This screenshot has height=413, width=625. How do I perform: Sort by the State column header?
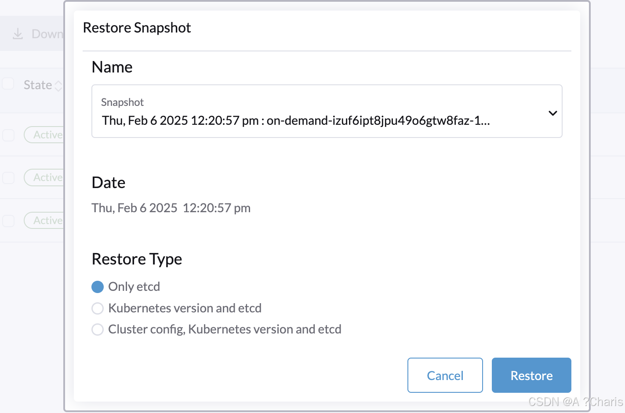pyautogui.click(x=43, y=85)
